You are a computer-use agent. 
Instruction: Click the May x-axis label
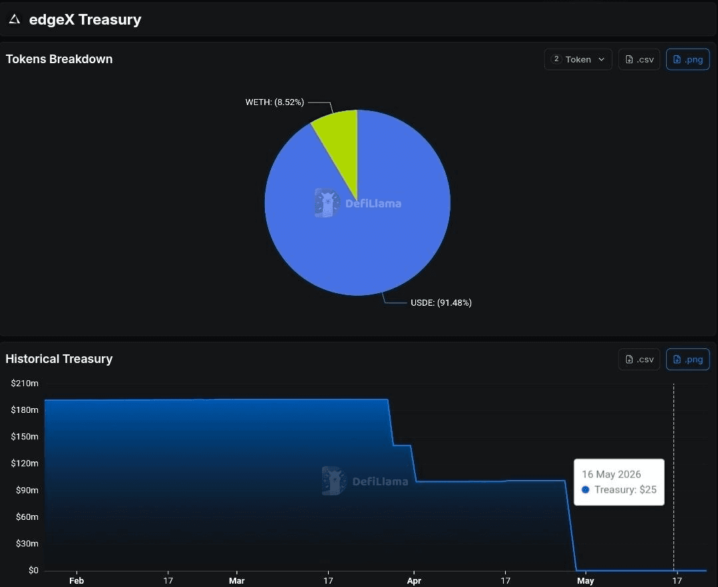[585, 580]
